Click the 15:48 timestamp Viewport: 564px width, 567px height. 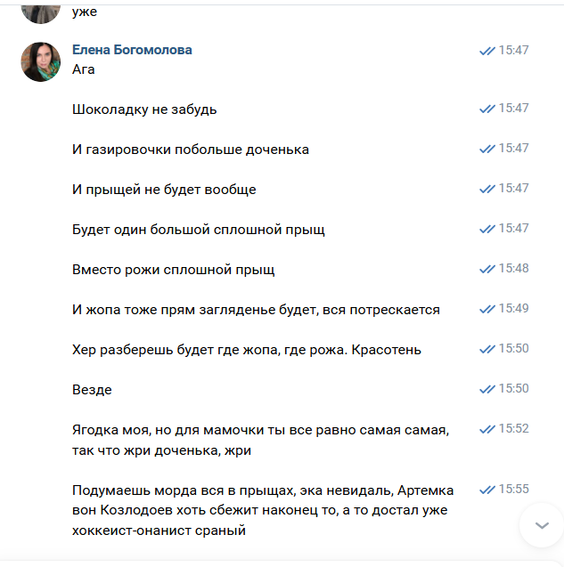pyautogui.click(x=514, y=268)
